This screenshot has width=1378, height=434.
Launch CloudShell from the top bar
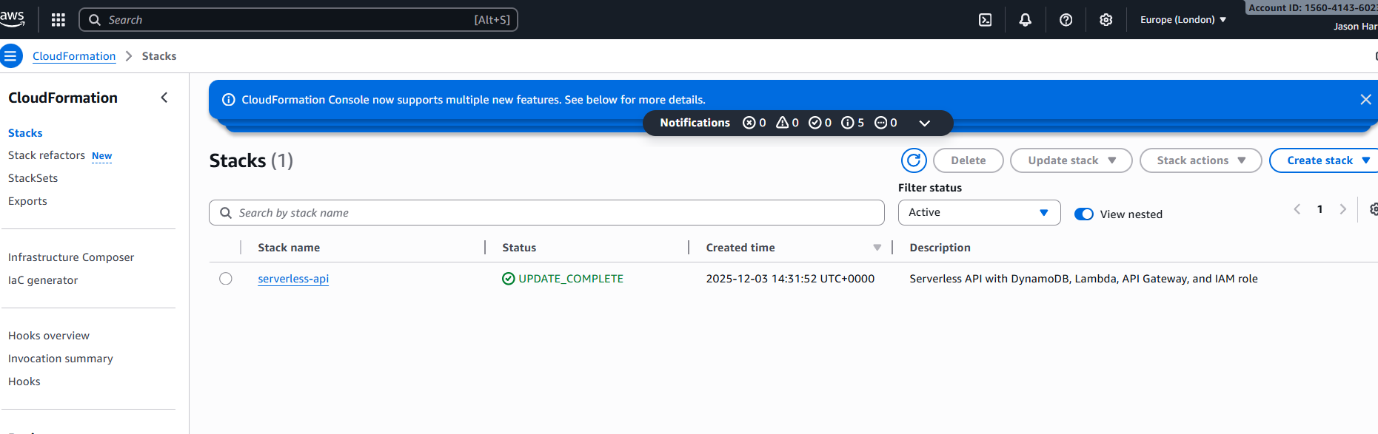tap(985, 20)
